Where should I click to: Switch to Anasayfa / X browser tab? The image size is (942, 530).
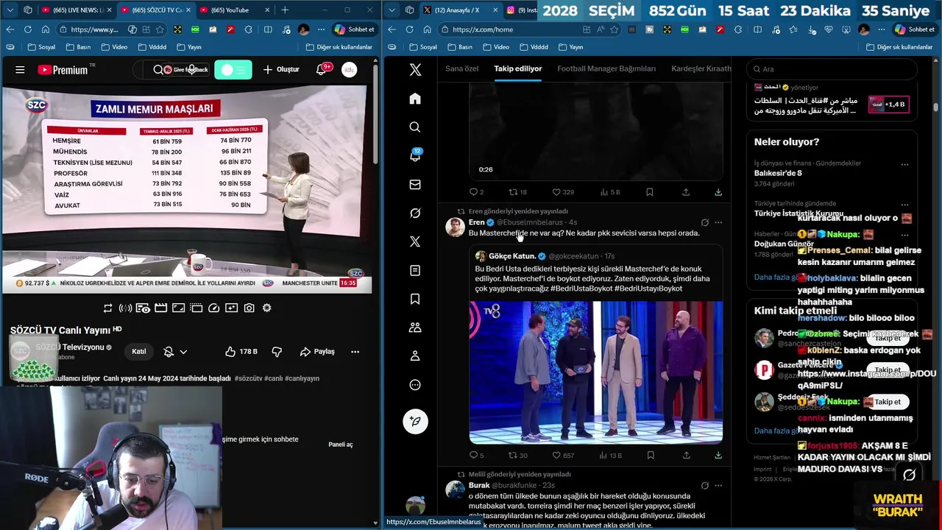(x=460, y=10)
